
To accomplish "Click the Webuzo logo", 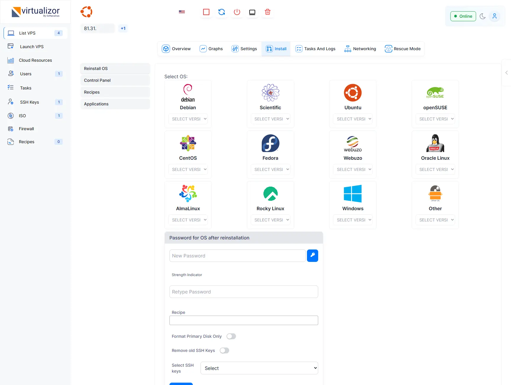I will tap(353, 144).
